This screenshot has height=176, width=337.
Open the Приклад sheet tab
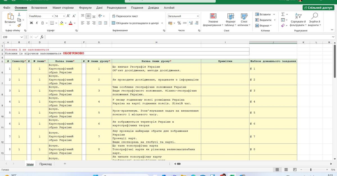[46, 164]
